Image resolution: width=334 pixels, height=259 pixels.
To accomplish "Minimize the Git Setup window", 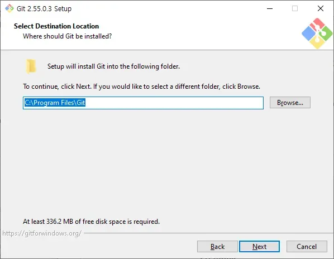I will [x=270, y=8].
